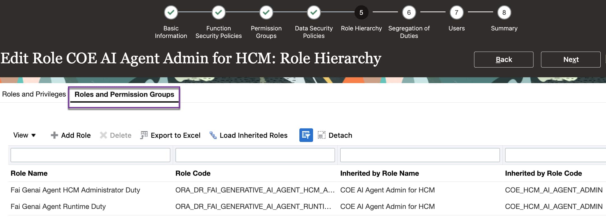
Task: Jump to step 8 Summary
Action: tap(504, 13)
